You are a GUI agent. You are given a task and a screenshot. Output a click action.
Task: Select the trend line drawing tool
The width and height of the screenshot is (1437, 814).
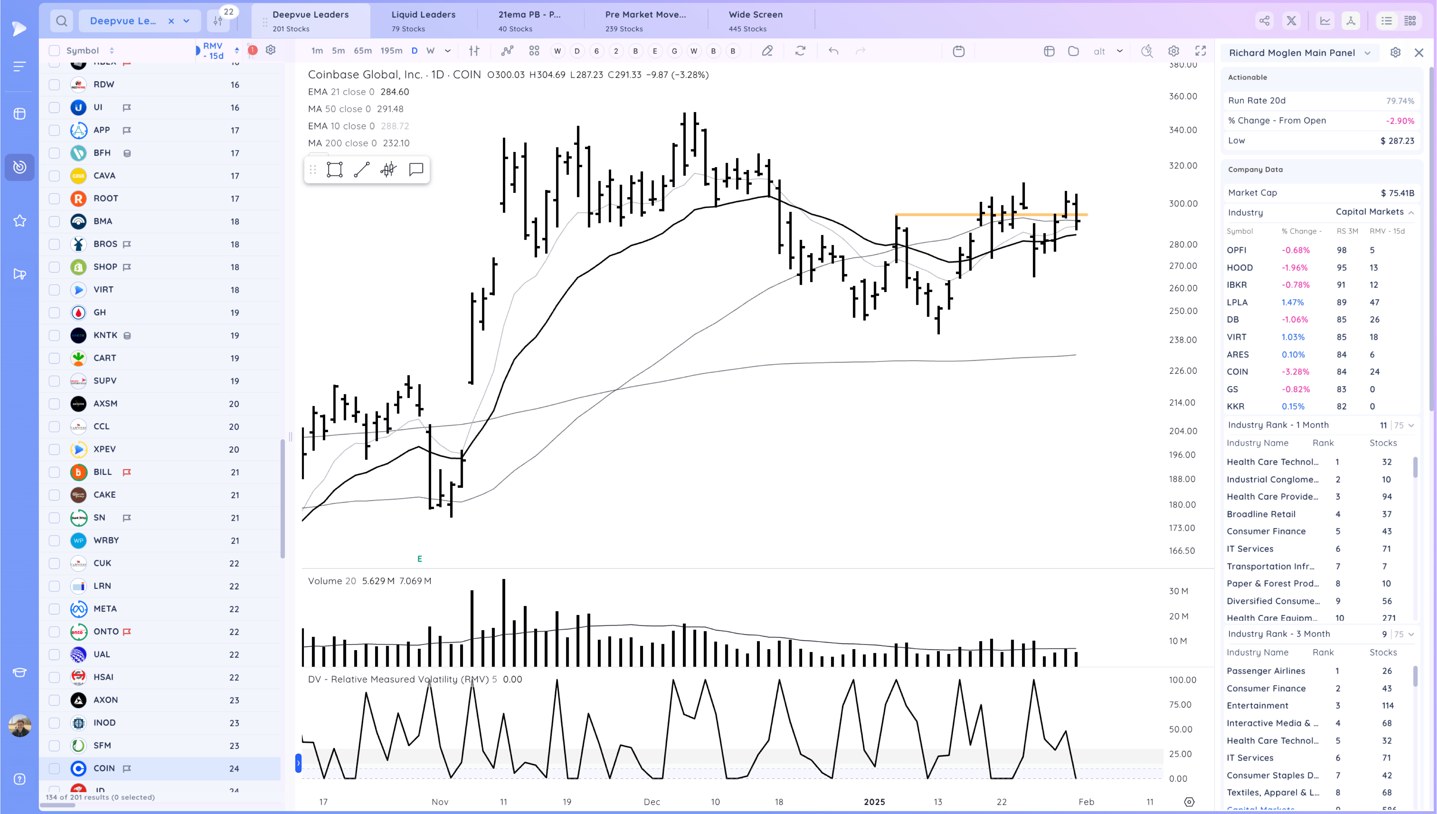click(x=362, y=170)
